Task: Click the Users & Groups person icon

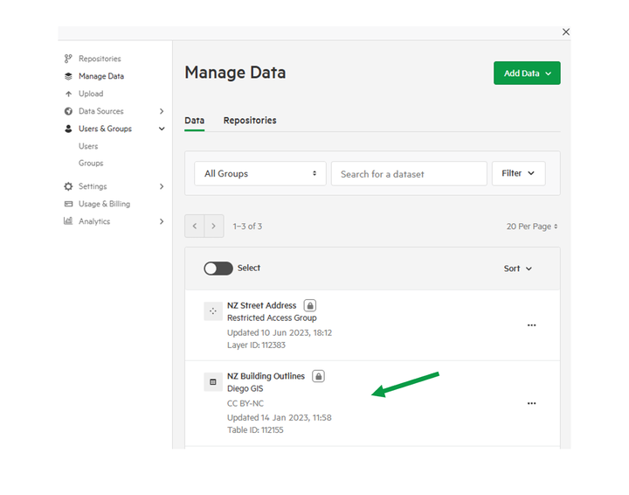Action: click(68, 129)
